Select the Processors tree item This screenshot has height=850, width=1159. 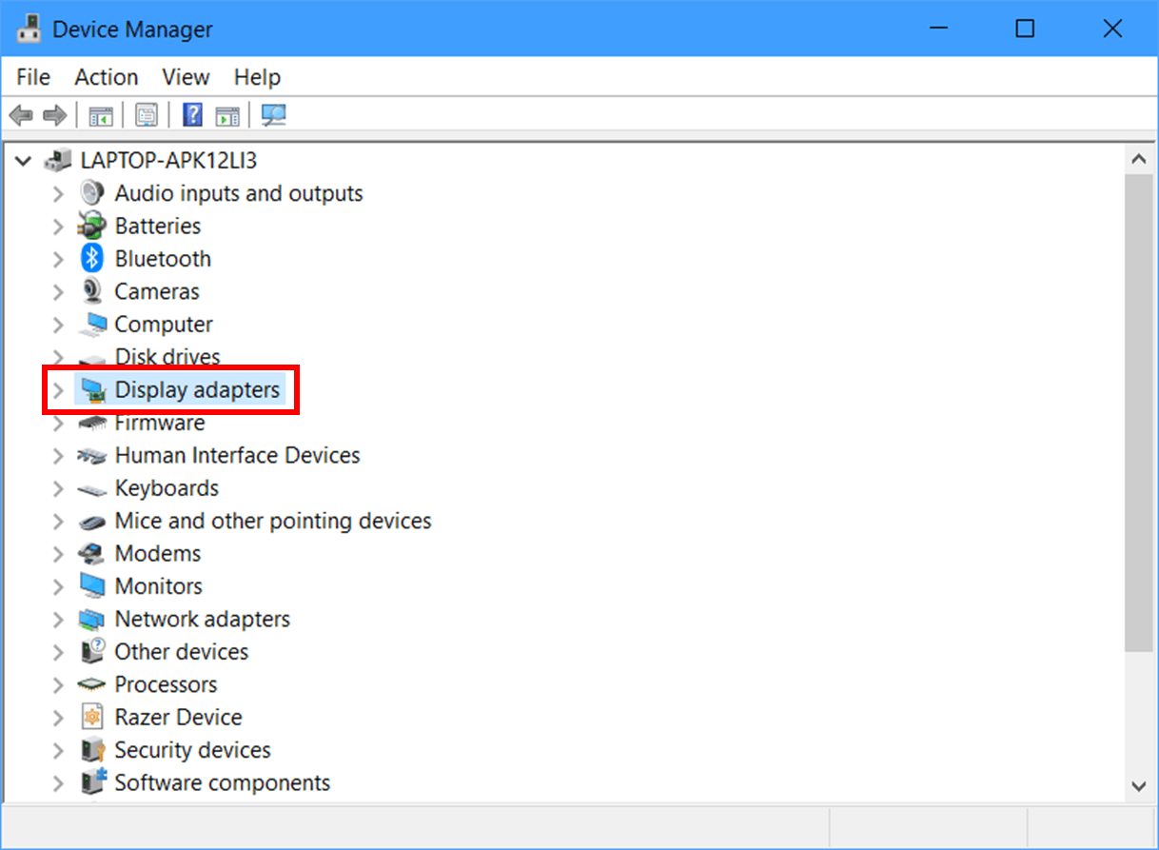[x=165, y=683]
